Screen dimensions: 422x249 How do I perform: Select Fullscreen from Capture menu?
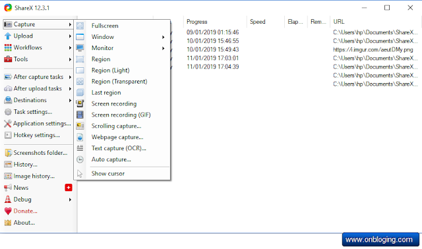[122, 26]
